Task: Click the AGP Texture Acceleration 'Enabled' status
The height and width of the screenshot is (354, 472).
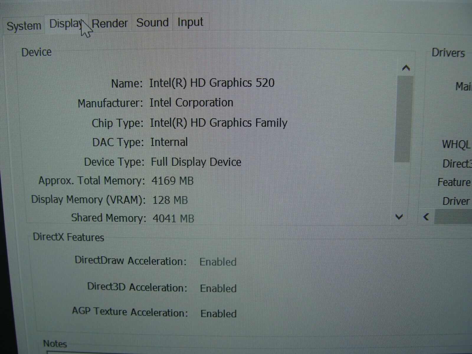Action: coord(219,313)
